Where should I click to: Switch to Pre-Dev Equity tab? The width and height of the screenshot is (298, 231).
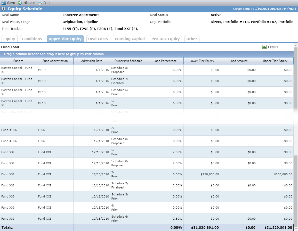point(166,39)
